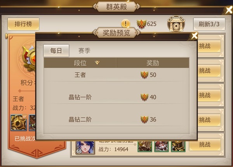233x167 pixels.
Task: Click the medal currency icon beside 625
Action: tap(141, 24)
